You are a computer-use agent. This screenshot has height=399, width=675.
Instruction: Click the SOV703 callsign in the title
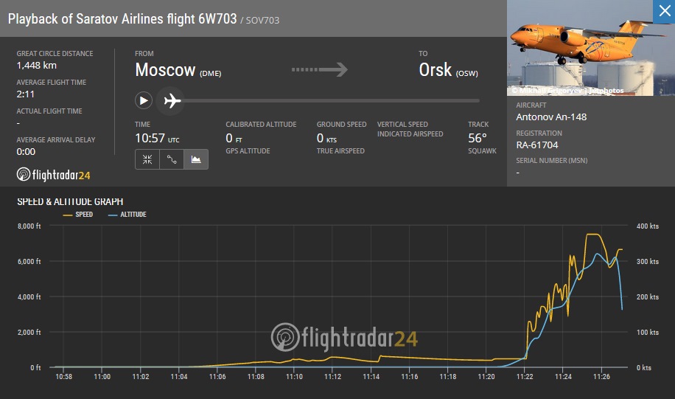264,20
